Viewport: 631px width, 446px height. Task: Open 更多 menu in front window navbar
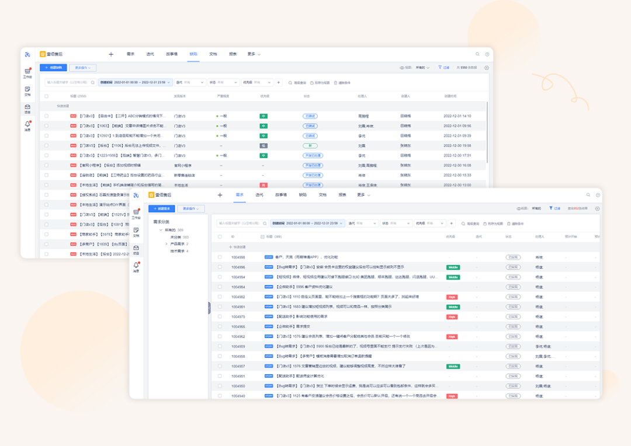[363, 195]
